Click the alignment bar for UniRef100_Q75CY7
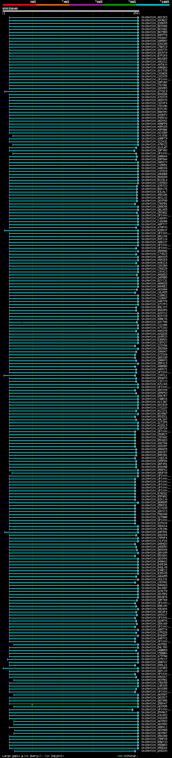The image size is (172, 758). (73, 659)
